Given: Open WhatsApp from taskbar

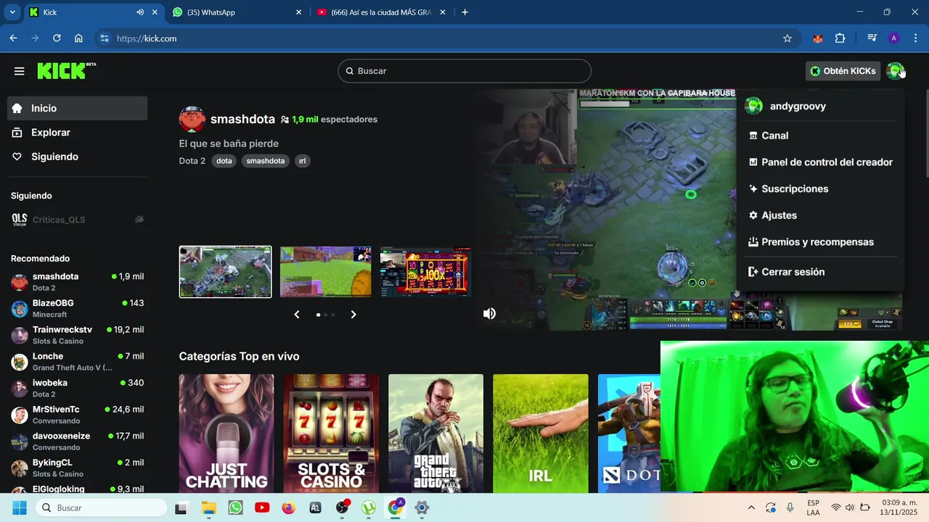Looking at the screenshot, I should (235, 507).
